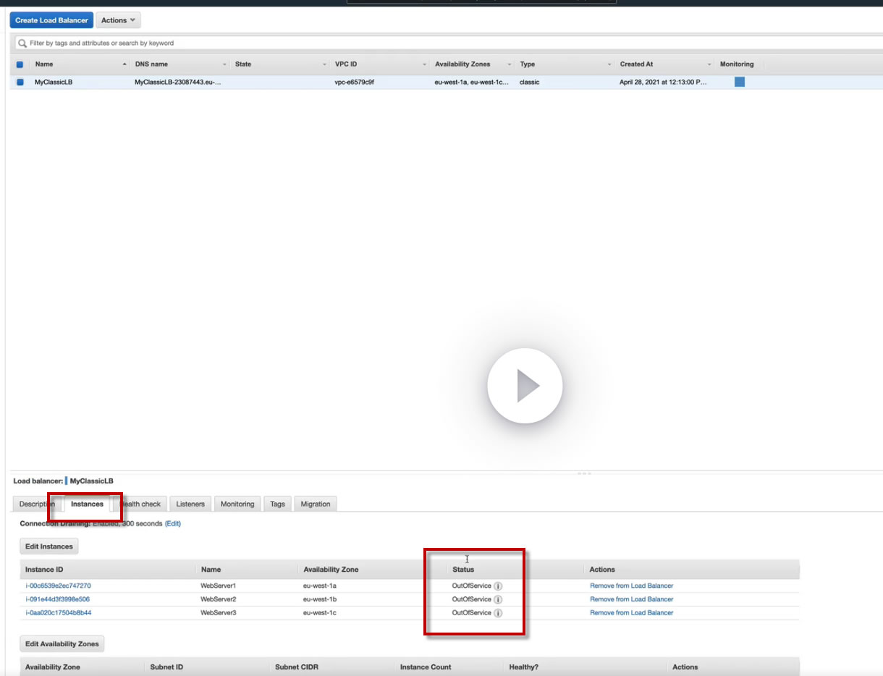The width and height of the screenshot is (883, 676).
Task: Click the Create Load Balancer button
Action: (x=51, y=20)
